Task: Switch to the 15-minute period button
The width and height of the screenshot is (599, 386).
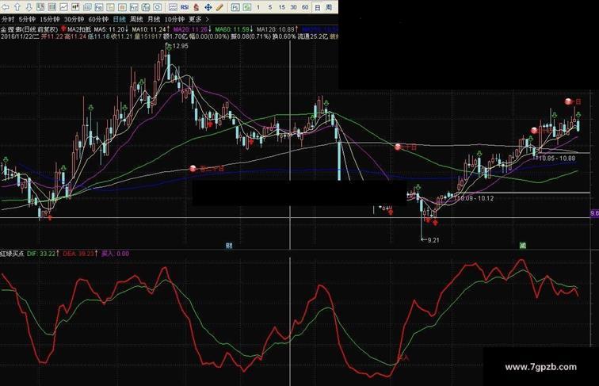Action: (281, 7)
